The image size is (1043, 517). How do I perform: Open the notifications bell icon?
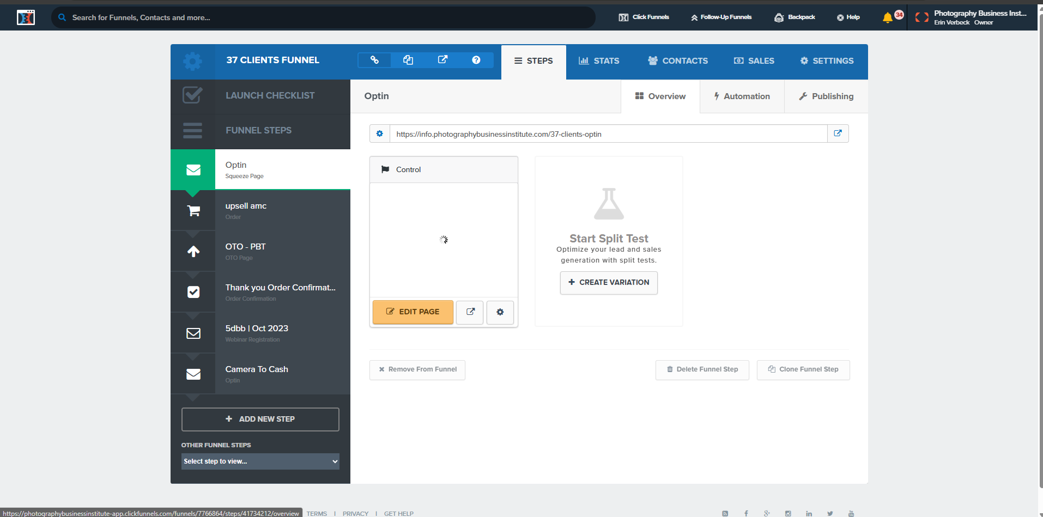pos(888,17)
